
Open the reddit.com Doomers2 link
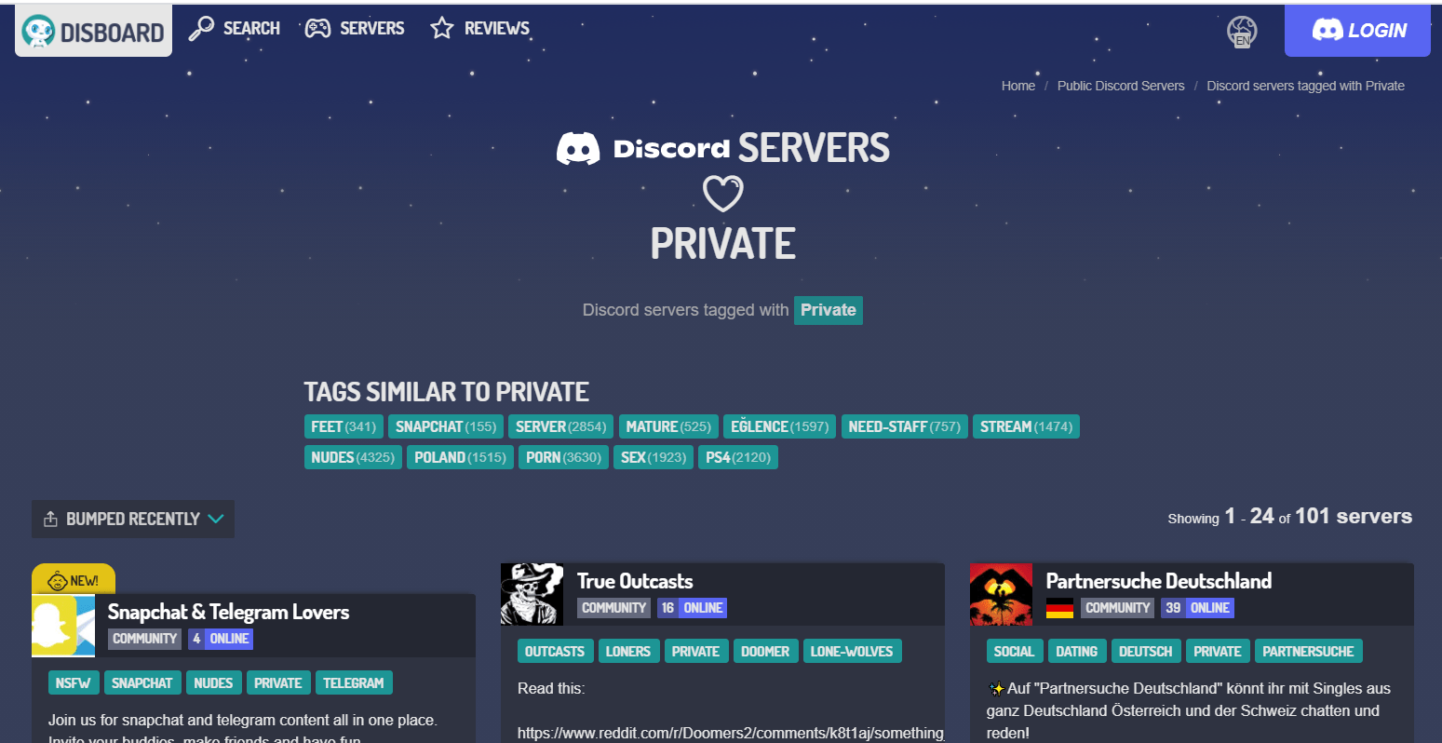click(x=731, y=734)
